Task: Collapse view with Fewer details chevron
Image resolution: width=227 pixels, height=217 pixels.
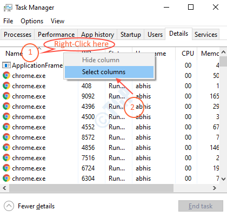Action: click(x=9, y=206)
